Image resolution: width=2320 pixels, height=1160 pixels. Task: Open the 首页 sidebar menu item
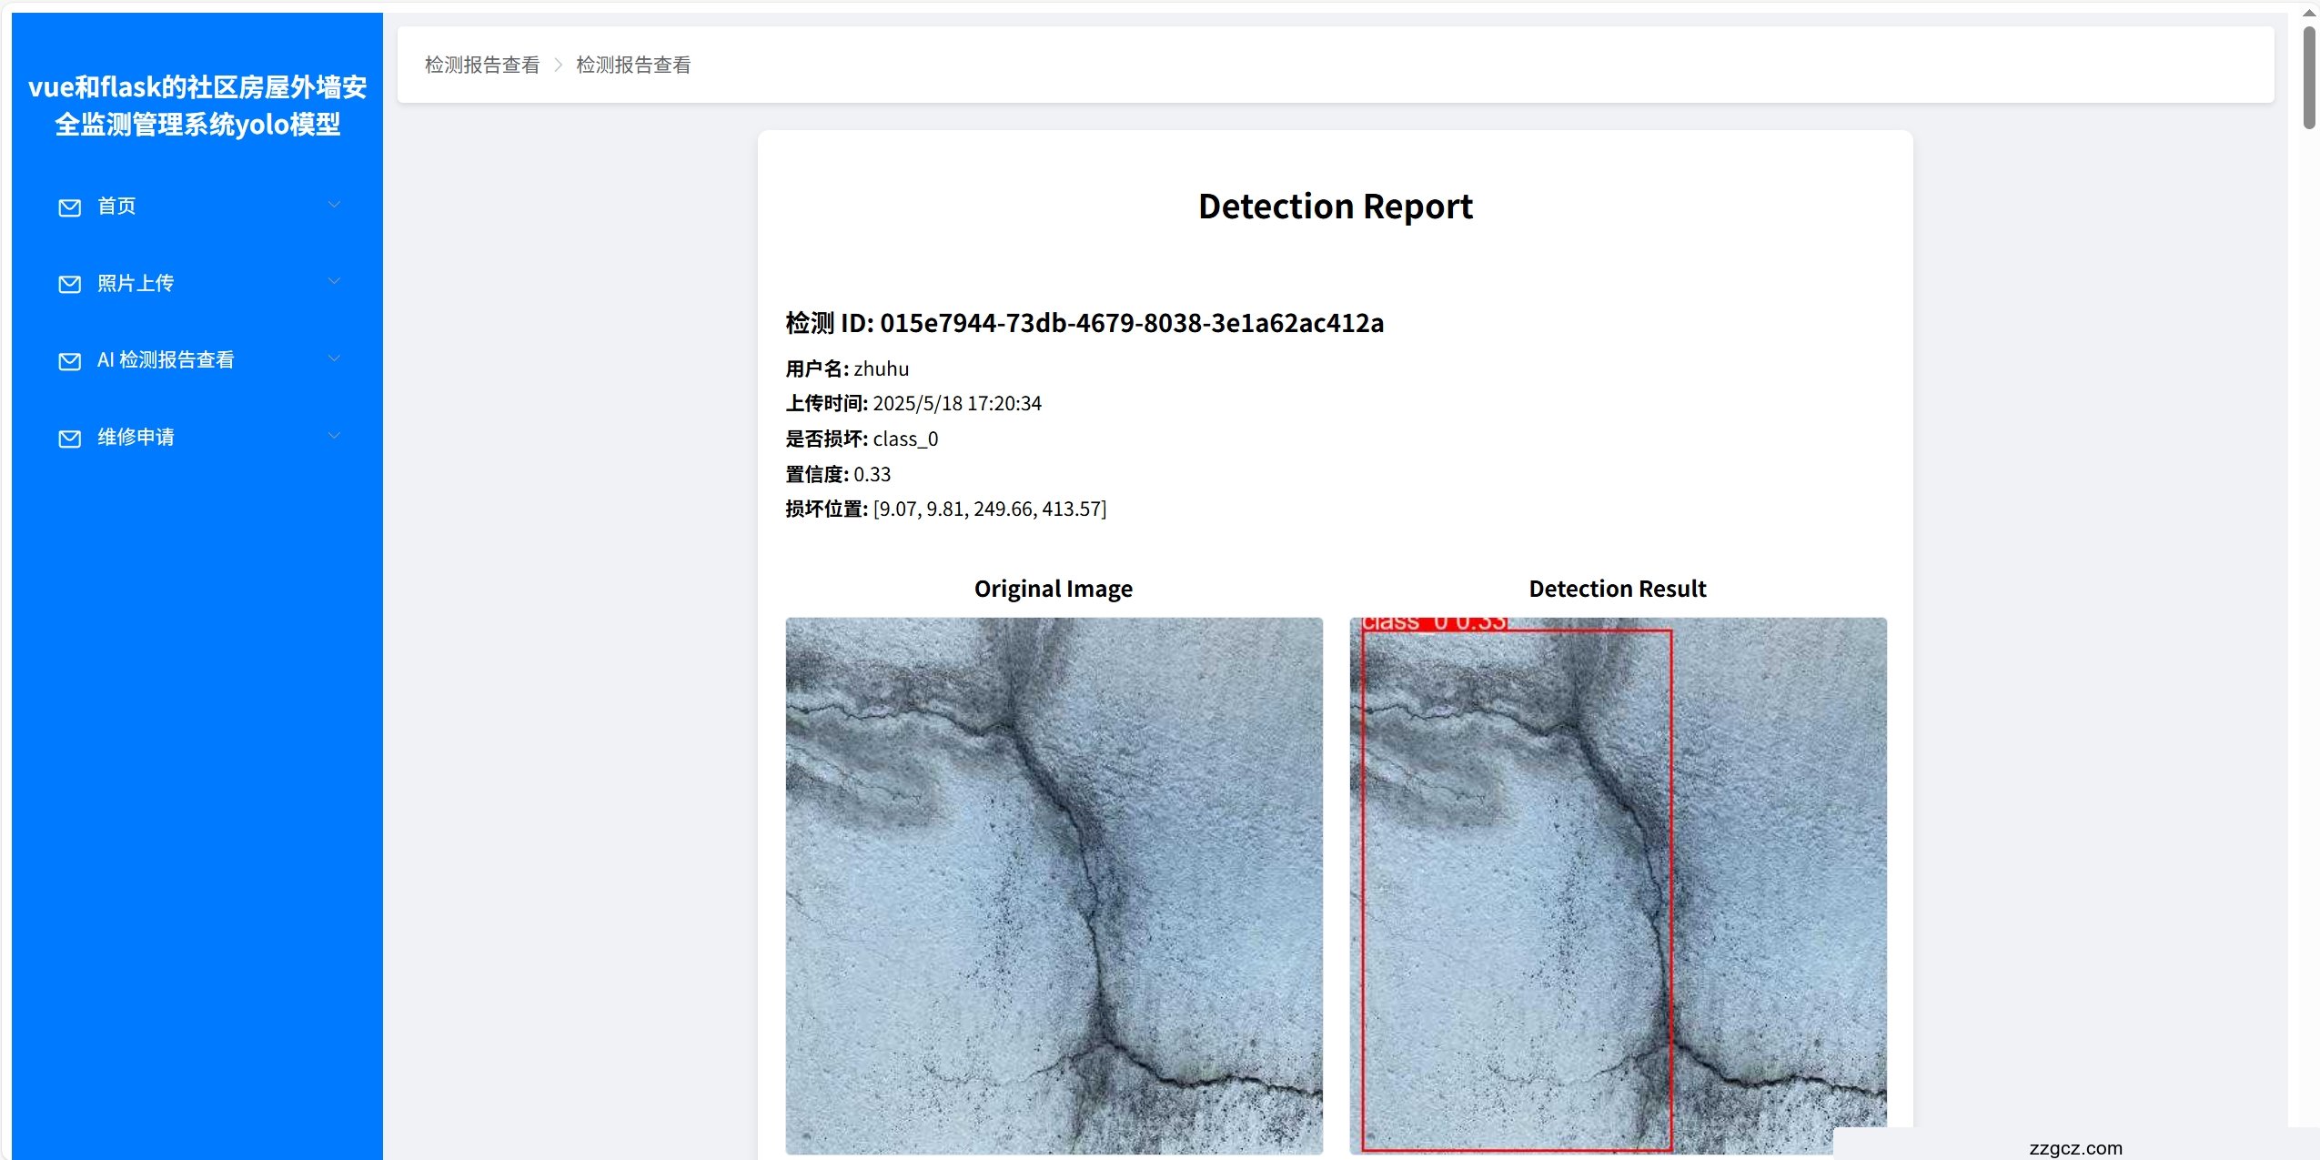pyautogui.click(x=116, y=207)
